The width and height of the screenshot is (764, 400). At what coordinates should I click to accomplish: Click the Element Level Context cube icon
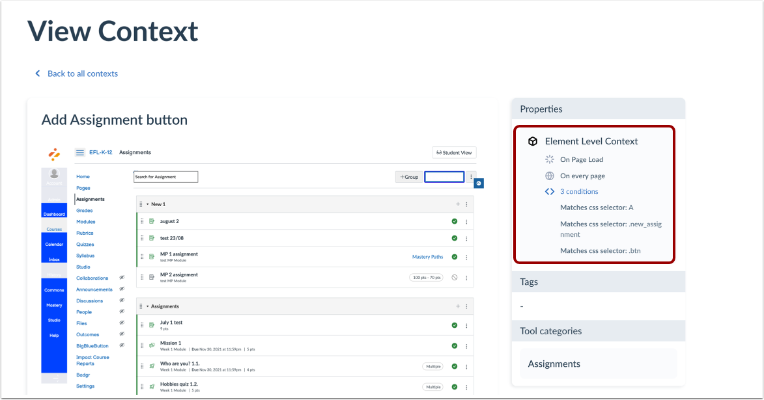[533, 141]
